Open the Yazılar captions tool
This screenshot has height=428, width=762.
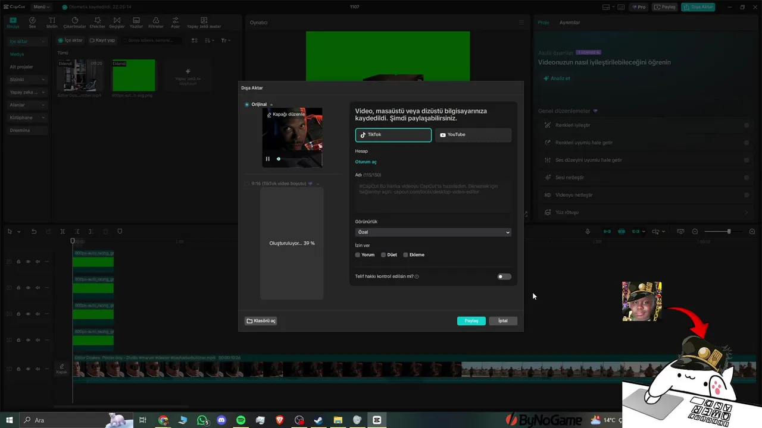click(136, 23)
